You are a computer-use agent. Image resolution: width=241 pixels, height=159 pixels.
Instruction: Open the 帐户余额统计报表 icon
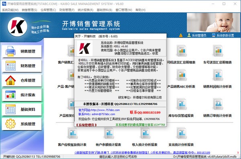point(109,133)
